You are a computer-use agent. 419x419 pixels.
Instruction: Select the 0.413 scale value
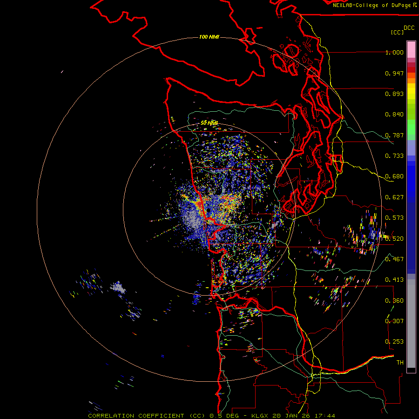pos(394,280)
